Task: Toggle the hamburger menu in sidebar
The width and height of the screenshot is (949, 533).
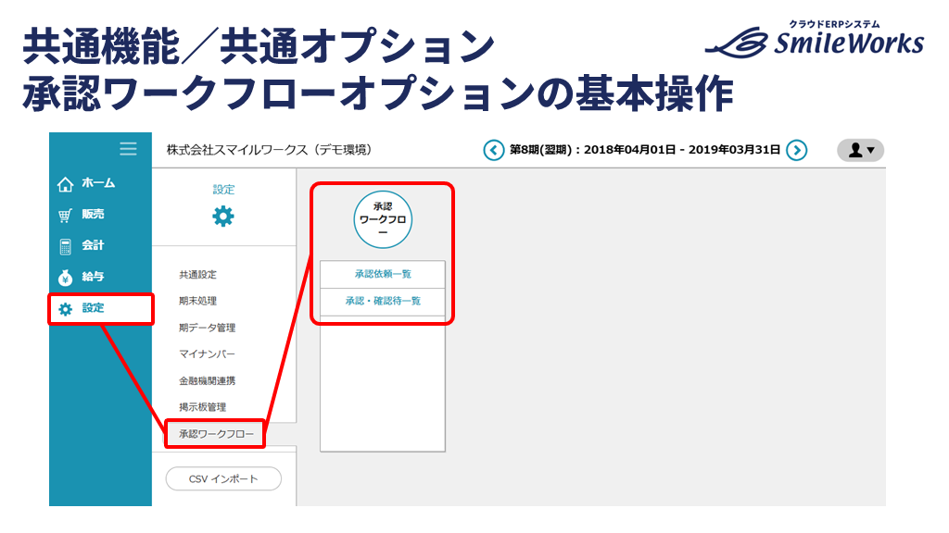Action: point(128,149)
